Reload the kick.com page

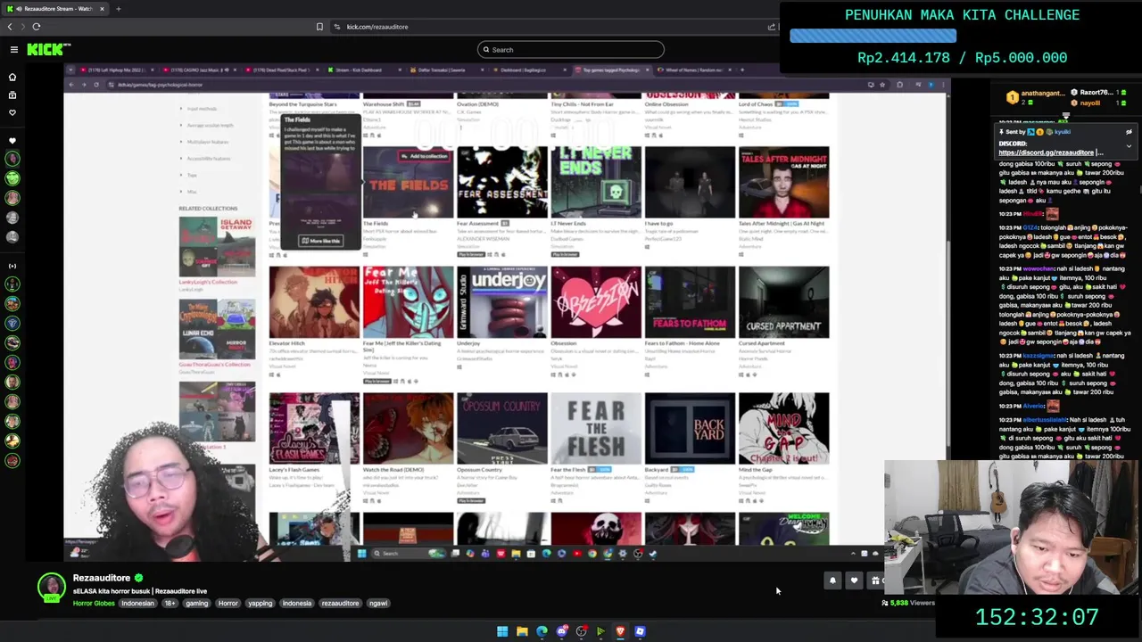coord(37,27)
